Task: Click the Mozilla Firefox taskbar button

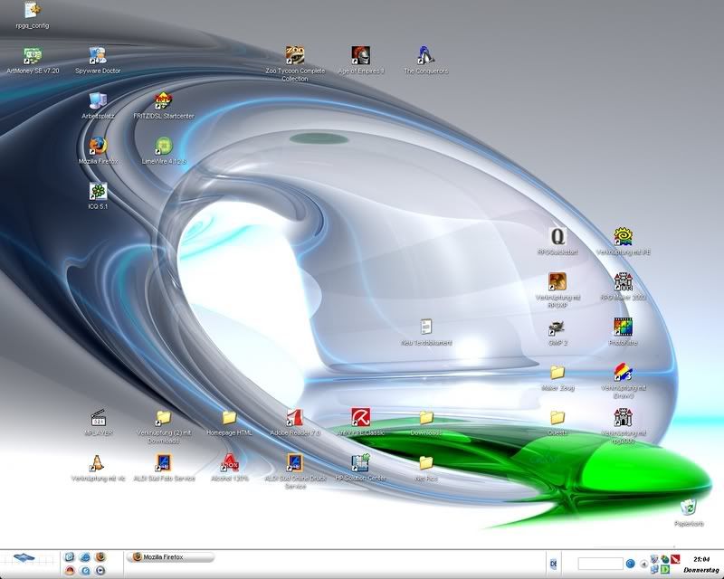Action: (x=172, y=557)
